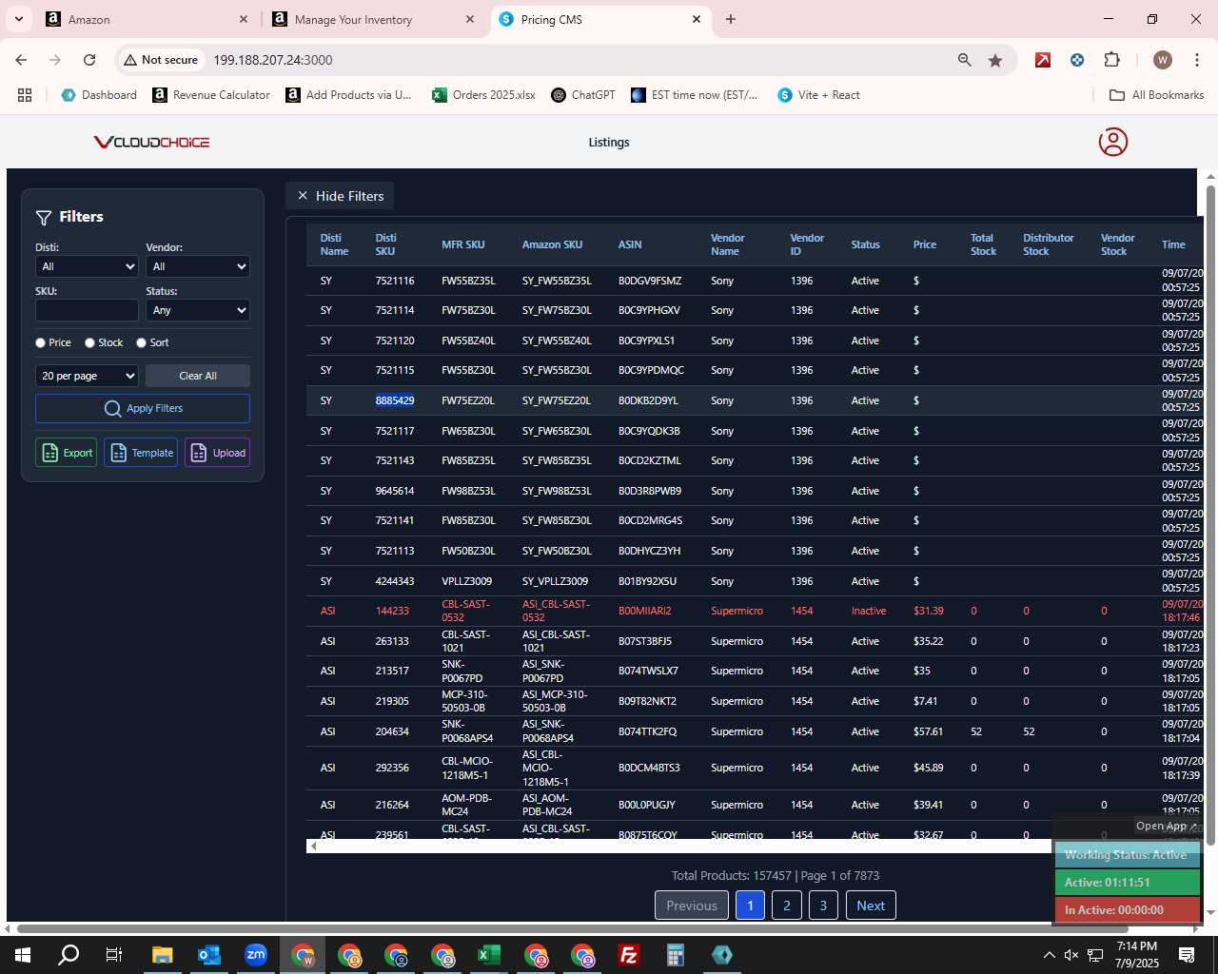The width and height of the screenshot is (1218, 974).
Task: Open the blue circular browser extension
Action: pyautogui.click(x=1077, y=60)
